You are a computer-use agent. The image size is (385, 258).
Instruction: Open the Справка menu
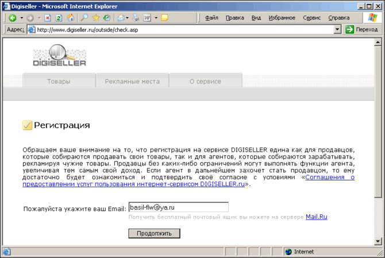[x=339, y=18]
